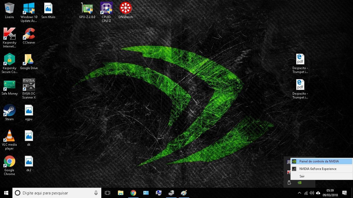Select the Sem título image file

(48, 11)
